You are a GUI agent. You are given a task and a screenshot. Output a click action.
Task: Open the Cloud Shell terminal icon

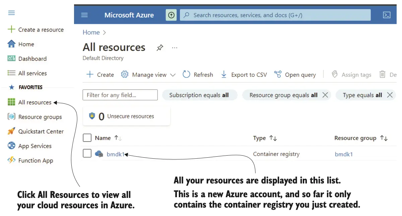(387, 15)
